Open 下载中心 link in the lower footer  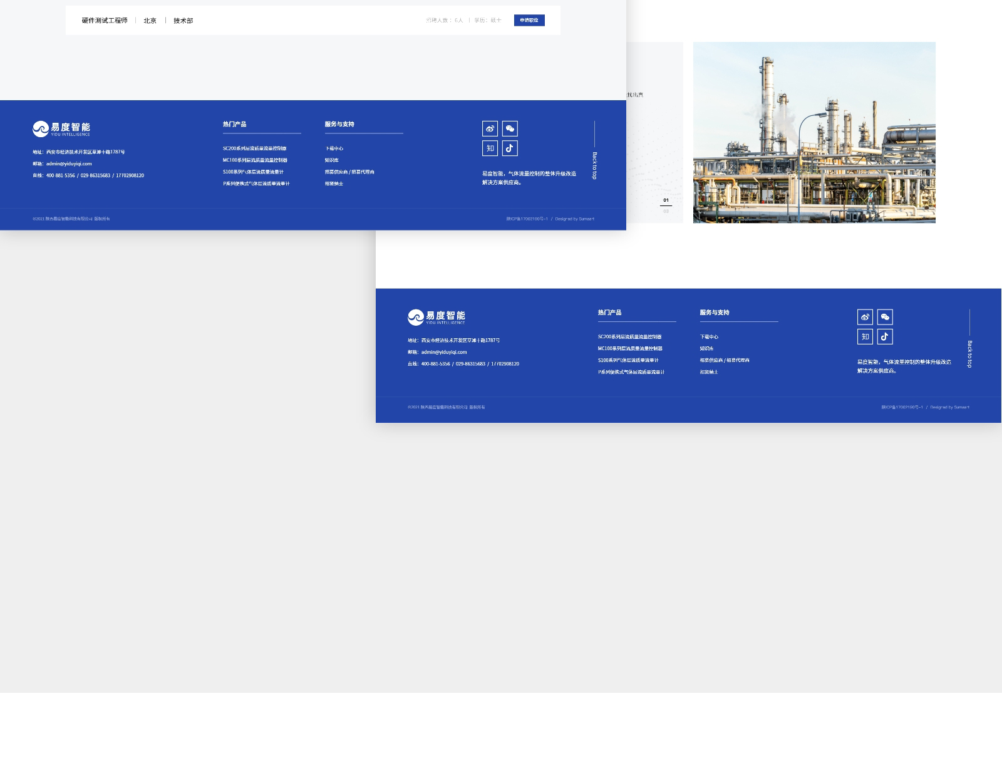click(709, 337)
